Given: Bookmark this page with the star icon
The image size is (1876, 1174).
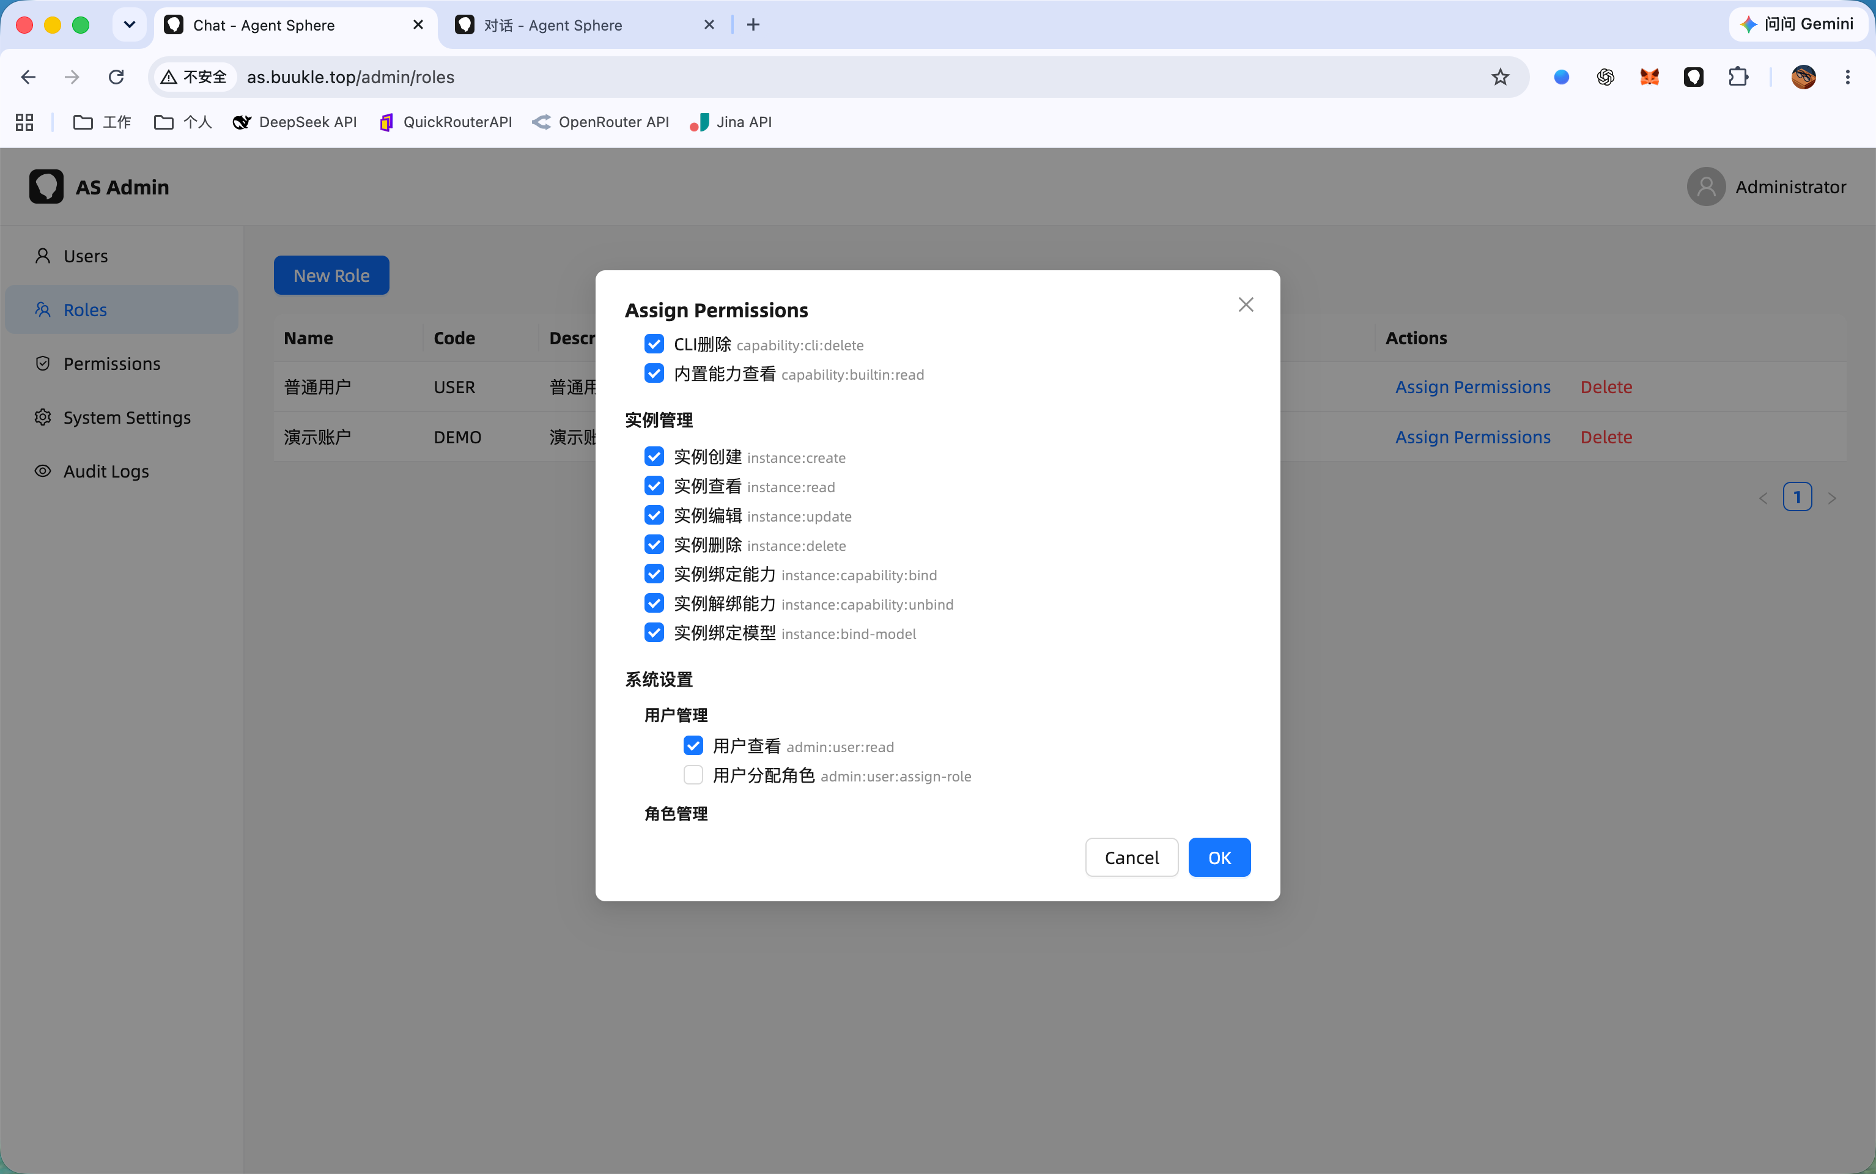Looking at the screenshot, I should coord(1500,77).
